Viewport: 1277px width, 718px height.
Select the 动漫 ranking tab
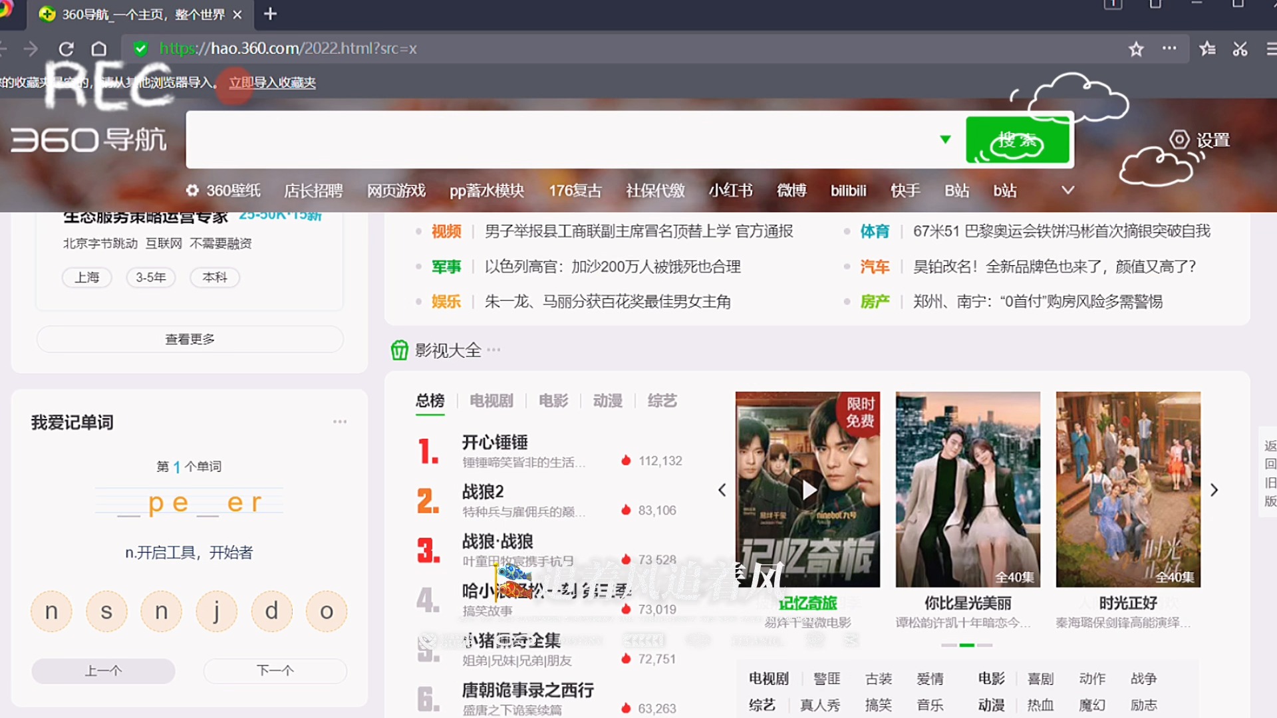[x=608, y=401]
